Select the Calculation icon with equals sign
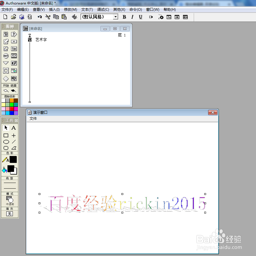 click(x=14, y=42)
